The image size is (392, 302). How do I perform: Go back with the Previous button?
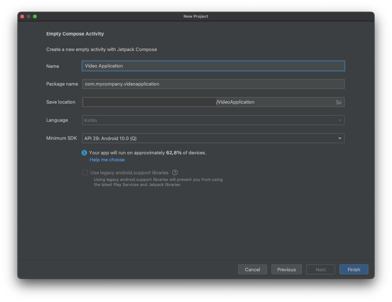[286, 269]
